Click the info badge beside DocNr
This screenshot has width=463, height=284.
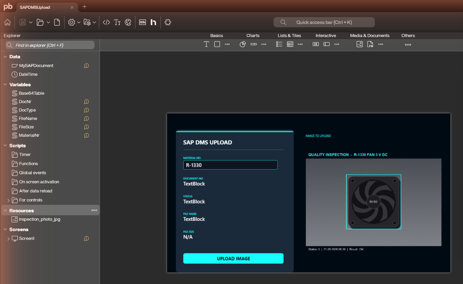coord(86,101)
